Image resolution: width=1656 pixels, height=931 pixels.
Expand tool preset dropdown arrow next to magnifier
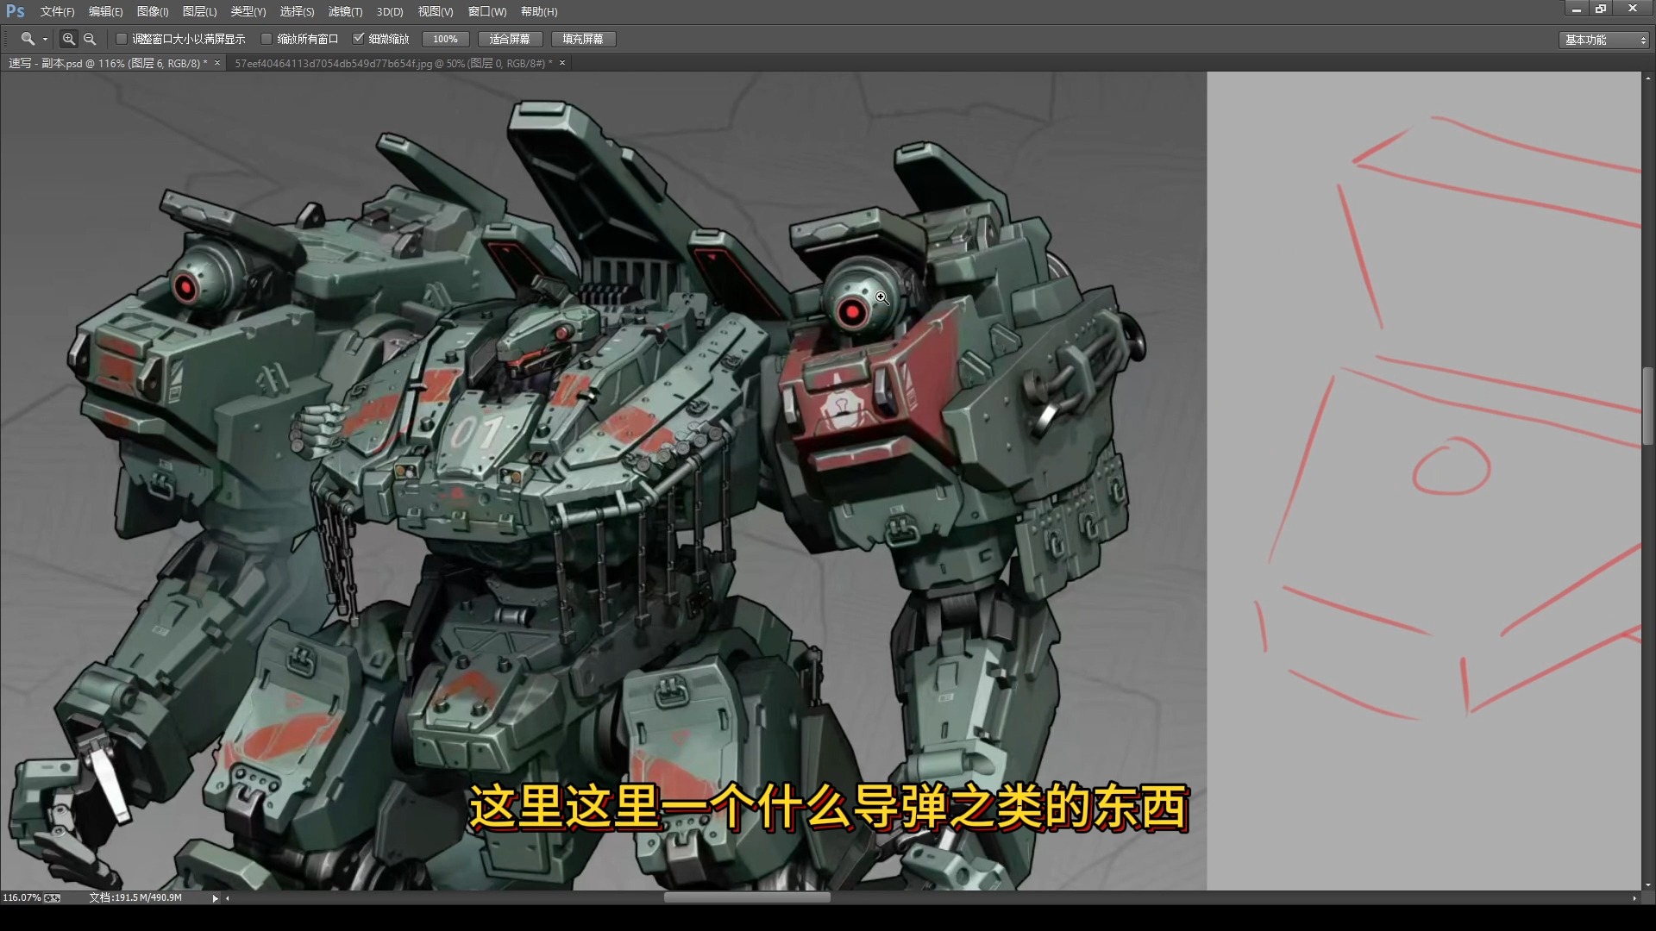[x=45, y=40]
